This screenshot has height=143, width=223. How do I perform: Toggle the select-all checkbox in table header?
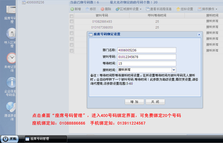[72, 15]
